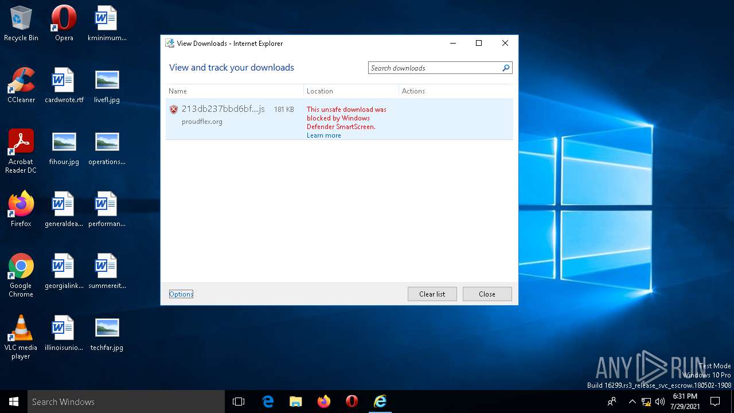Open Microsoft Edge from taskbar
Screen dimensions: 734x413
(268, 402)
